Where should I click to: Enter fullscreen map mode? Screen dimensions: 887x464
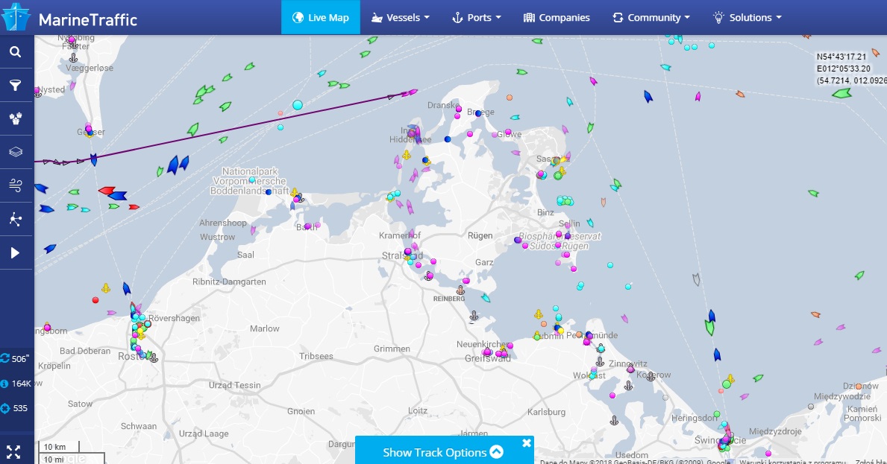[x=13, y=451]
